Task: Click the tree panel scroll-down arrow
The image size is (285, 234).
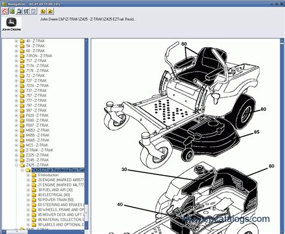Action: (87, 227)
